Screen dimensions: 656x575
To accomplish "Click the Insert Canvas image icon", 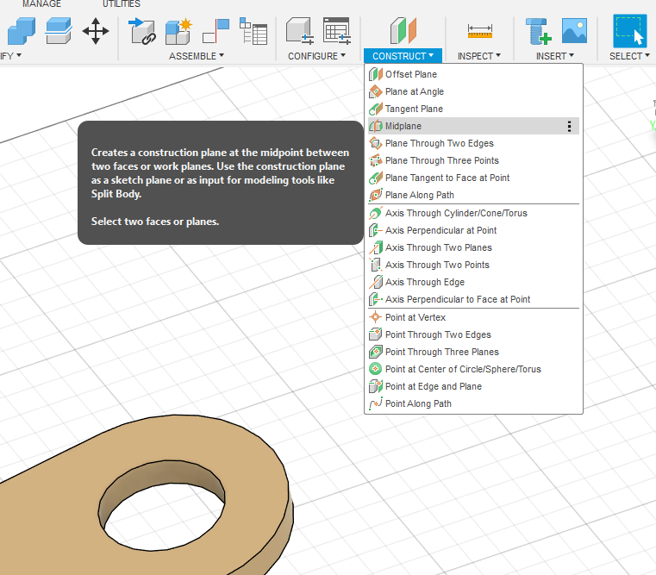I will (574, 31).
